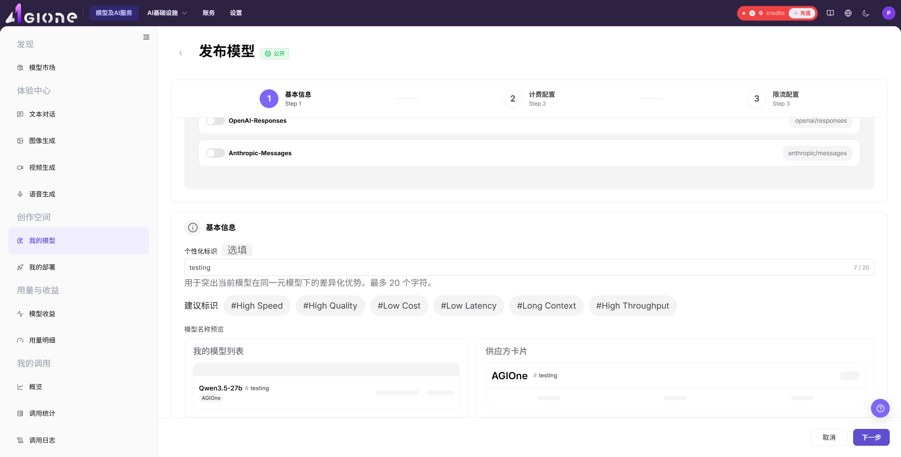Click the 基本信息 info icon
Screen dimensions: 901x457
pos(193,228)
